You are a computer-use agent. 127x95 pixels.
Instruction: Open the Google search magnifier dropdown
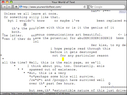tap(92, 7)
